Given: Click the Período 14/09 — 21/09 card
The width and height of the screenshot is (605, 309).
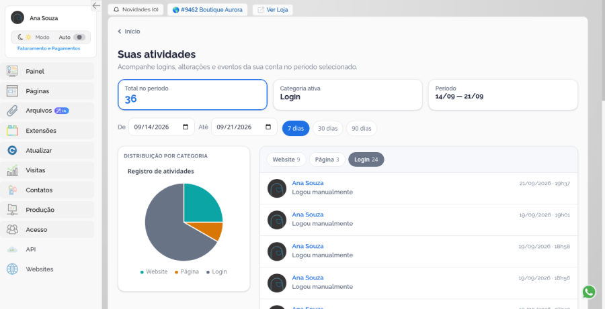Looking at the screenshot, I should 503,95.
